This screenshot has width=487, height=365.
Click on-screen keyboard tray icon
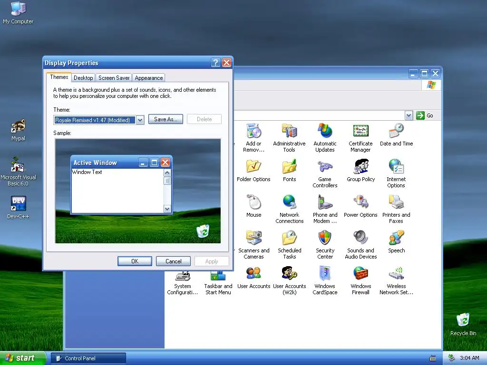[x=433, y=358]
